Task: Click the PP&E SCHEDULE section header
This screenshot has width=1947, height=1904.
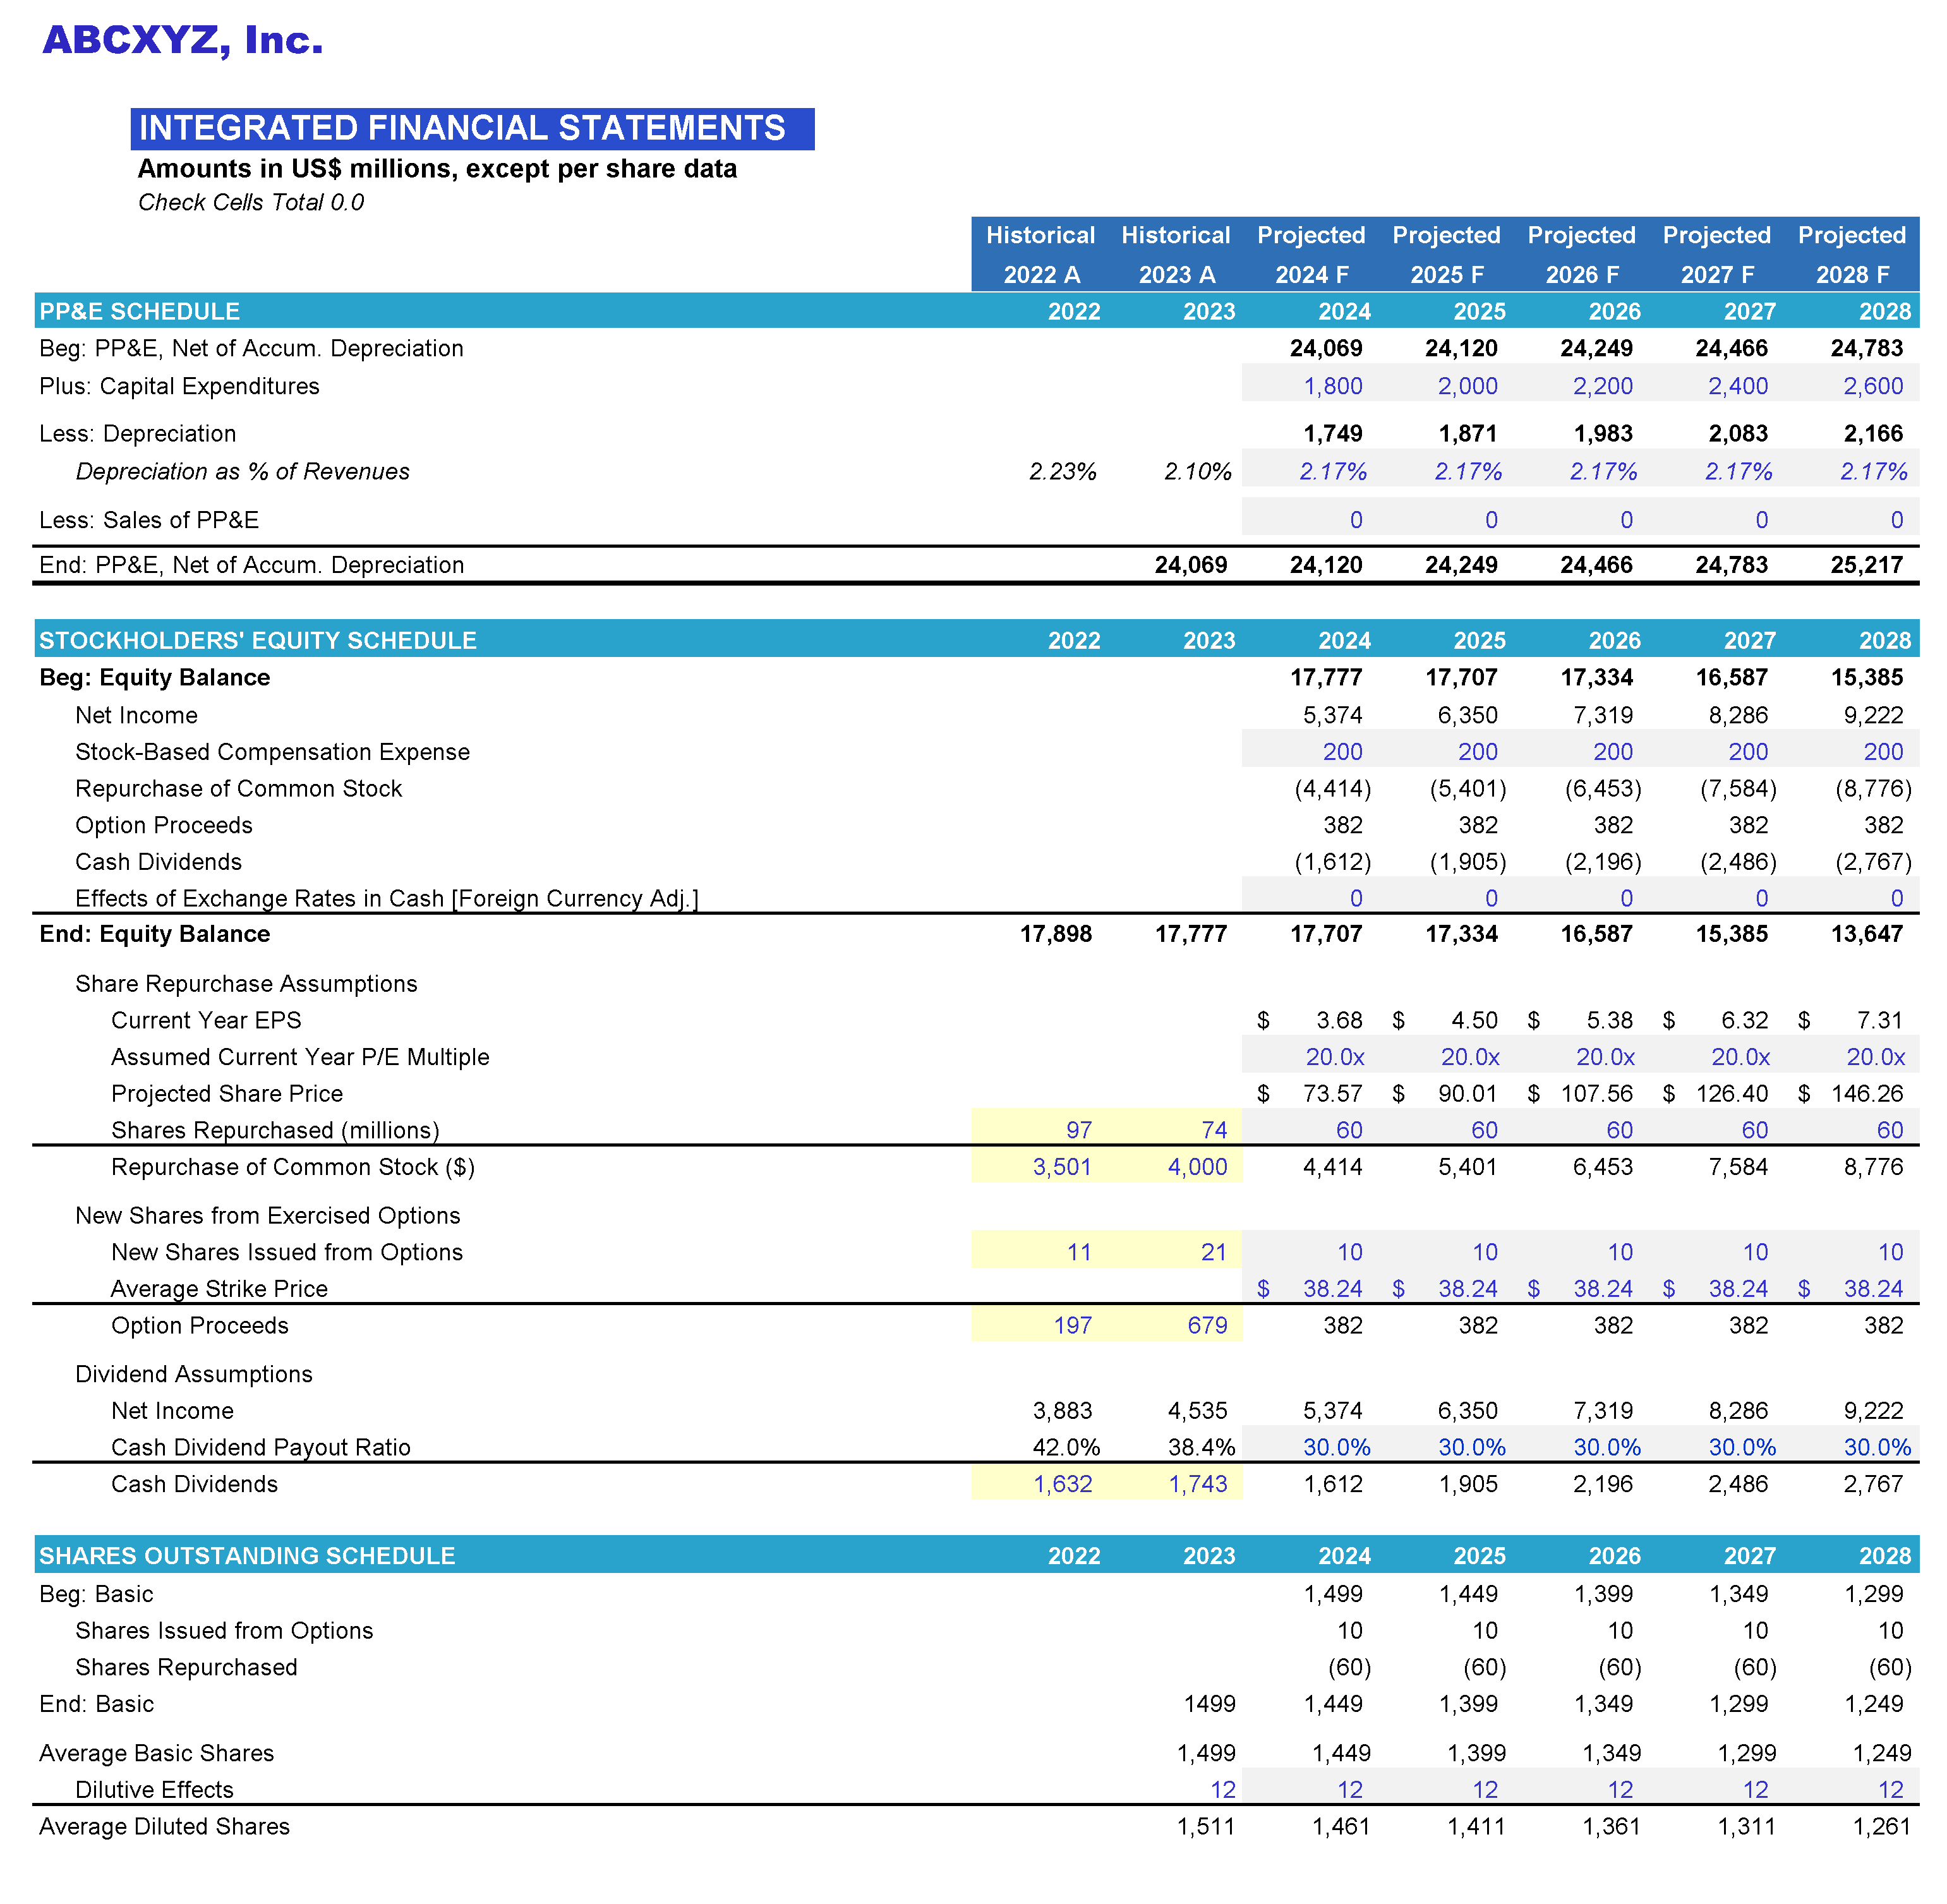Action: (x=138, y=311)
